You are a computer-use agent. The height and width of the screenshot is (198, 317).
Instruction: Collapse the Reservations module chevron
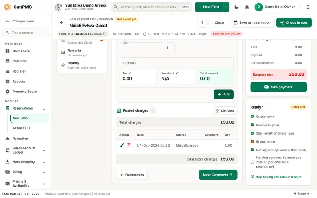click(x=44, y=109)
